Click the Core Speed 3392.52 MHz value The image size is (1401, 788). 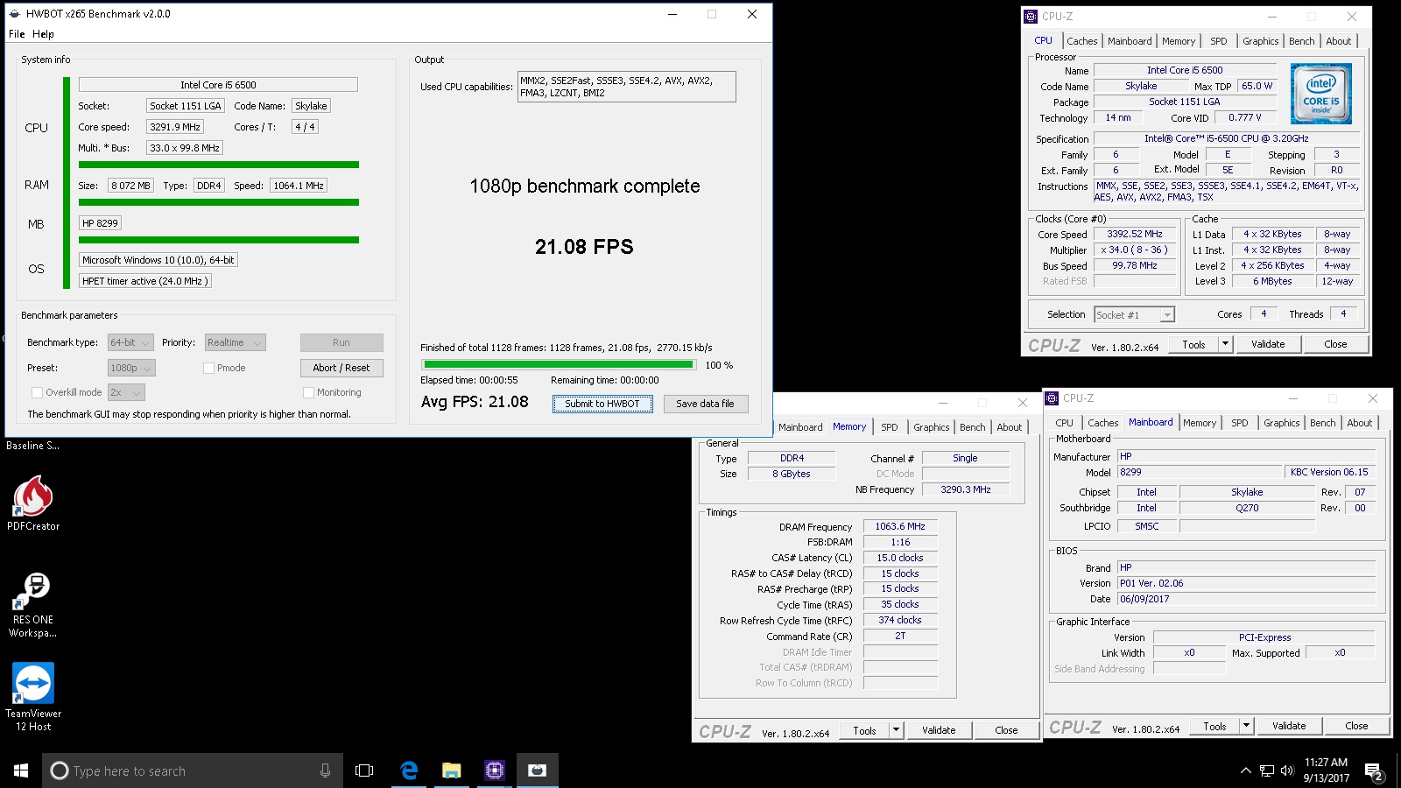(1135, 235)
